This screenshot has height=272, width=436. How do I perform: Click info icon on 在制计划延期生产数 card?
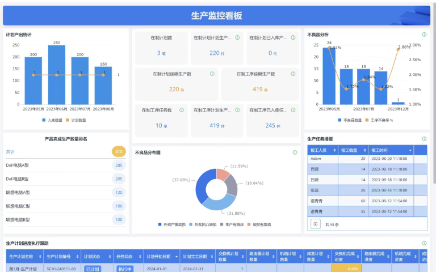pyautogui.click(x=212, y=74)
